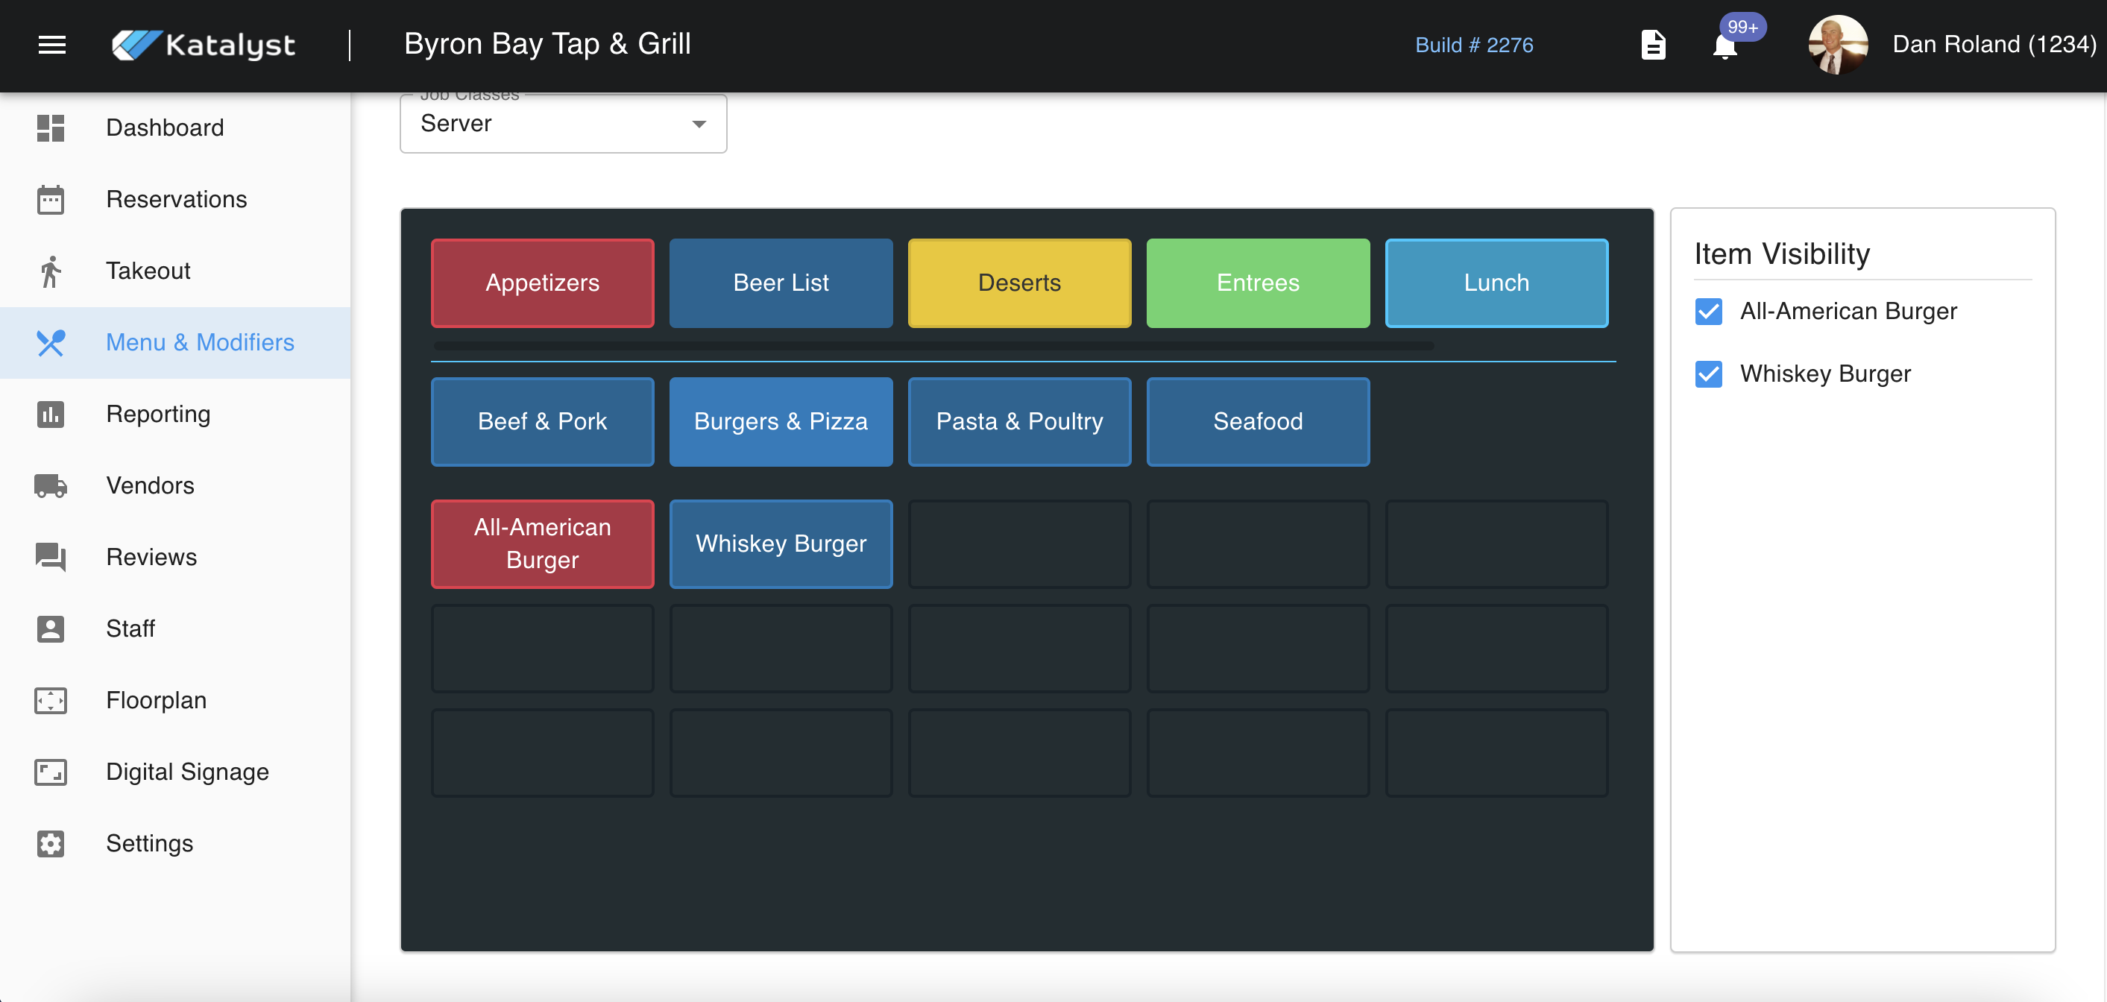Click the yellow Deserts category tile
This screenshot has height=1002, width=2107.
coord(1019,283)
